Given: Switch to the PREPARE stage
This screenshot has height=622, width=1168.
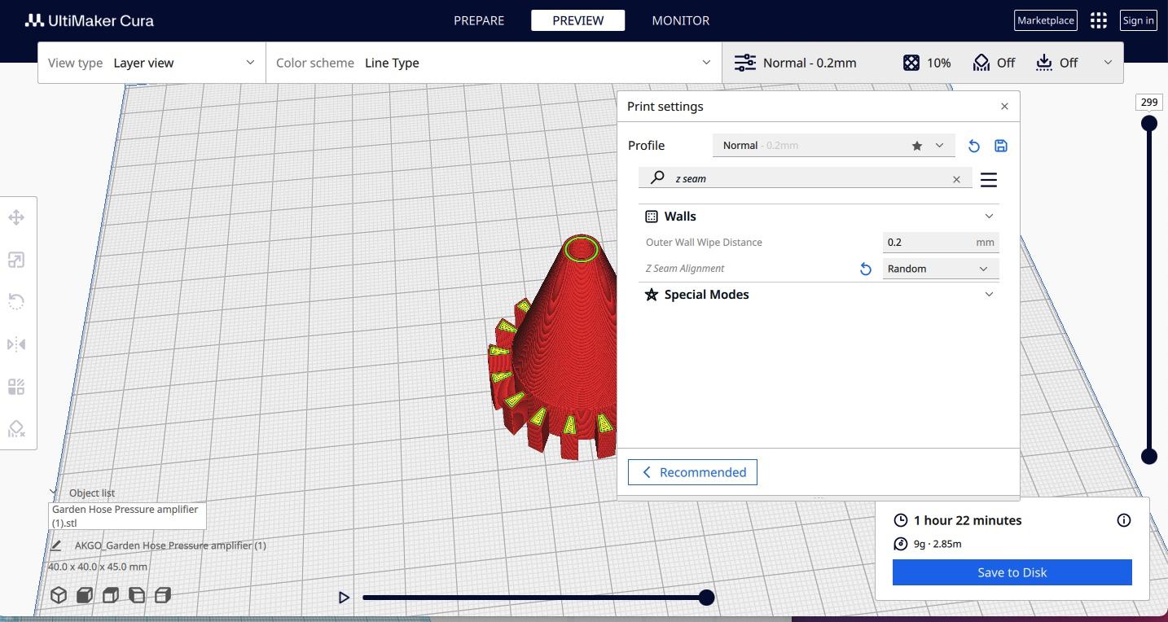Looking at the screenshot, I should click(479, 20).
